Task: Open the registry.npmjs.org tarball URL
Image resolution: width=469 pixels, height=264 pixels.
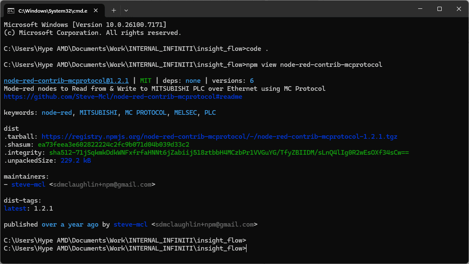Action: pos(219,137)
